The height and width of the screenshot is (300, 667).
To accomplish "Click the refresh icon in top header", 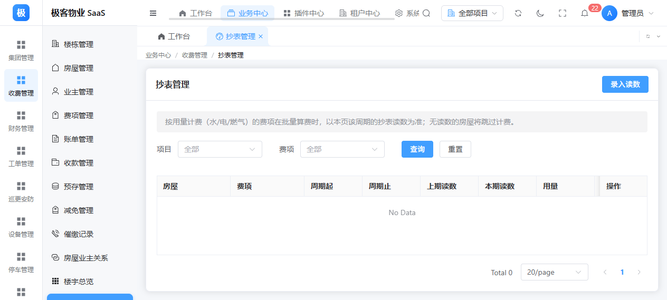I will point(518,13).
